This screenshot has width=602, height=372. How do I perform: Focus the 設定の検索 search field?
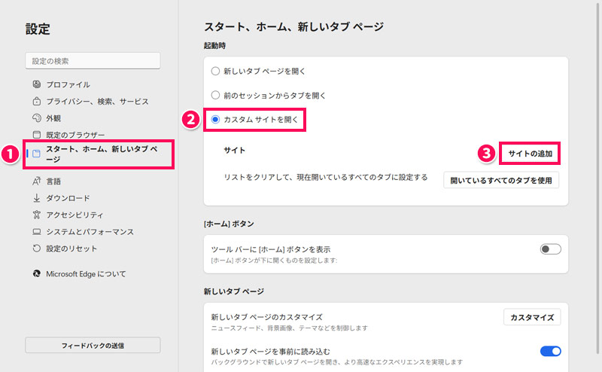[x=93, y=61]
